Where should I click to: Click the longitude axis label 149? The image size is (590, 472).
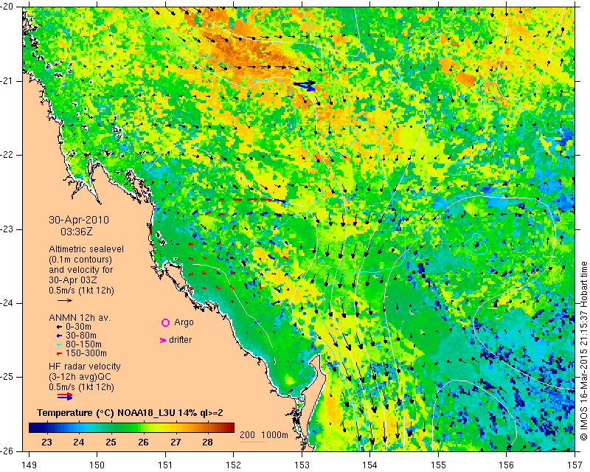[29, 465]
